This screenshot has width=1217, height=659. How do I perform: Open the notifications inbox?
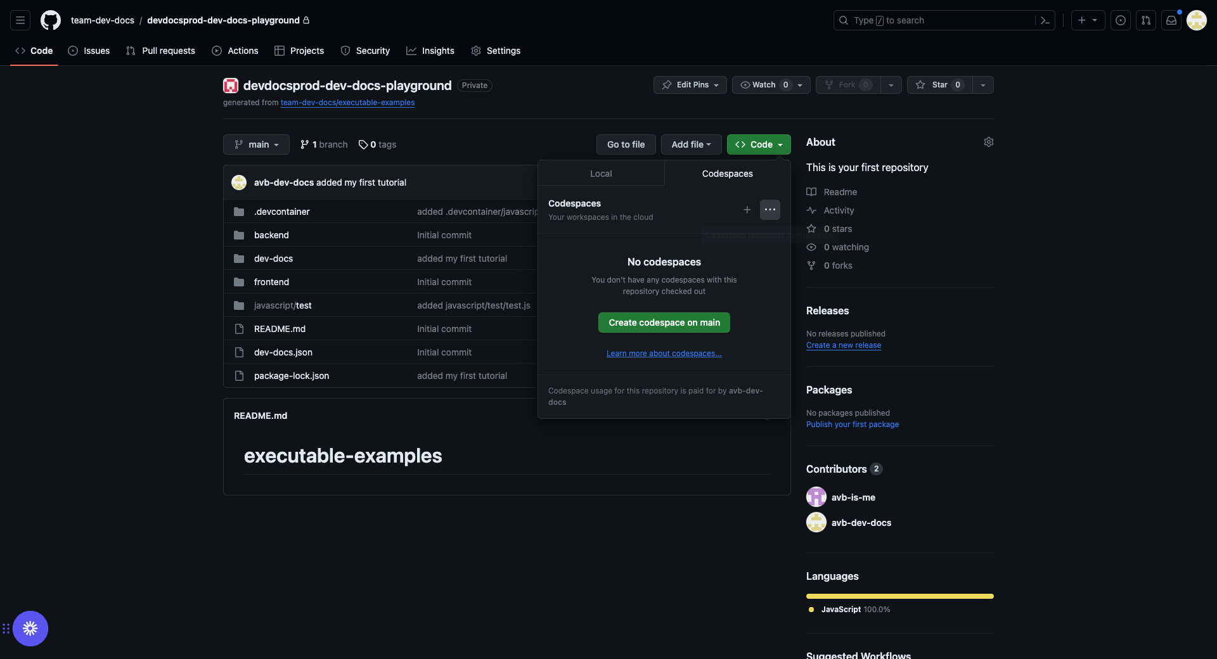(1171, 20)
